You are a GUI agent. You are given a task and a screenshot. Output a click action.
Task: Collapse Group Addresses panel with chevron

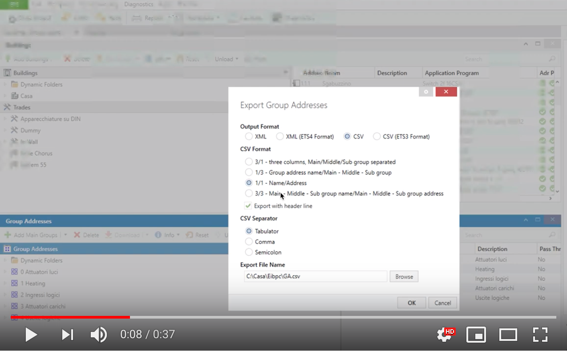526,220
